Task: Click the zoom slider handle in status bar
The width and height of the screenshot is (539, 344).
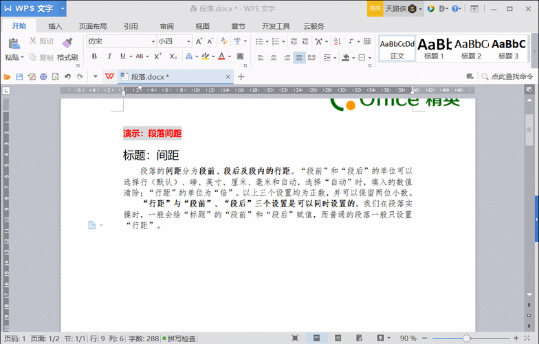Action: point(467,338)
